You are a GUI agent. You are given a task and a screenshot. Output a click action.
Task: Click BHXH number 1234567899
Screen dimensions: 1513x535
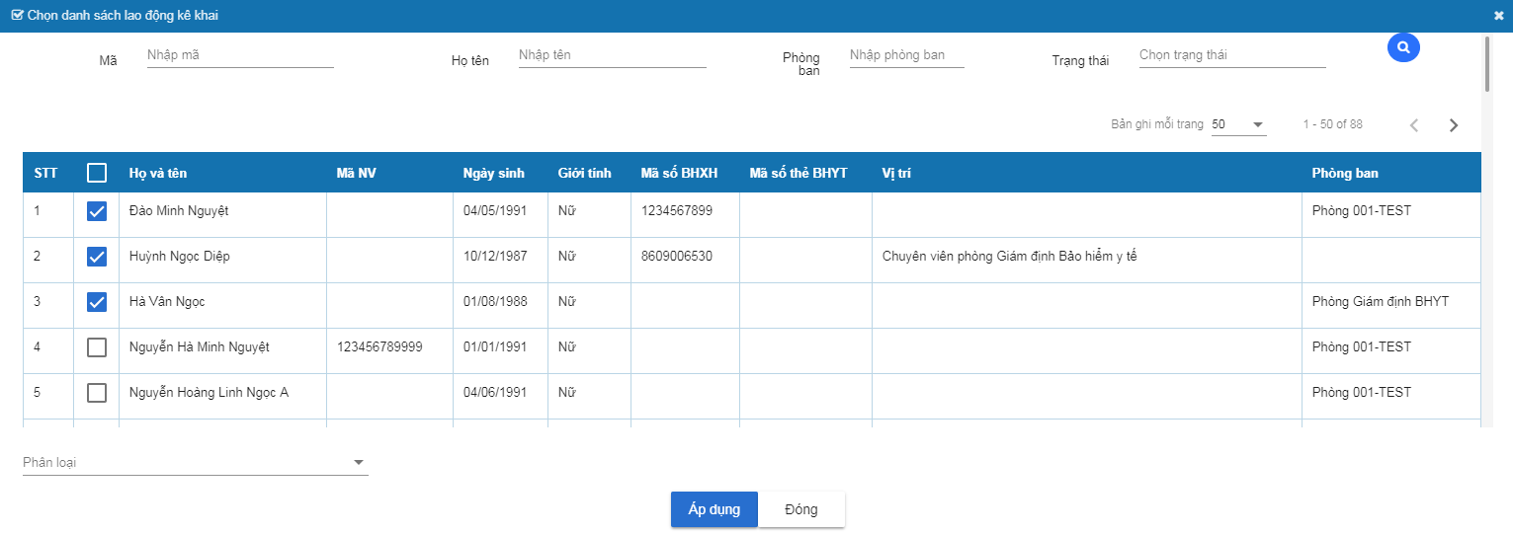click(677, 211)
